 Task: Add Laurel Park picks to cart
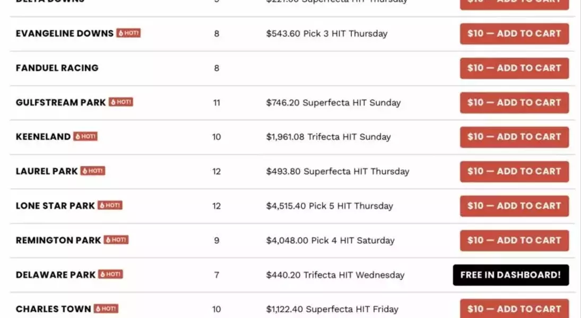point(514,171)
